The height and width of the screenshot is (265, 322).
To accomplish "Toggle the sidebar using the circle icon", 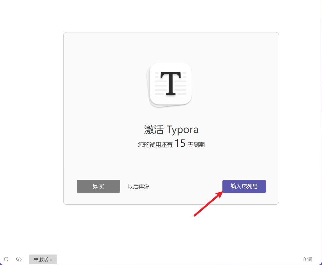I will tap(6, 259).
